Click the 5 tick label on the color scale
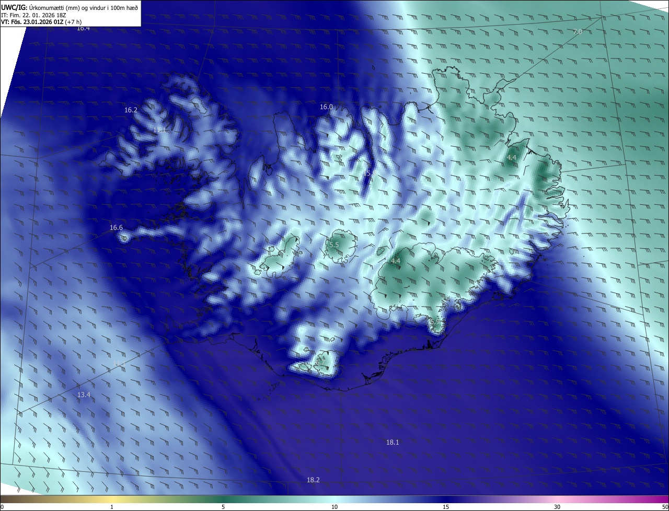The image size is (669, 511). coord(223,507)
